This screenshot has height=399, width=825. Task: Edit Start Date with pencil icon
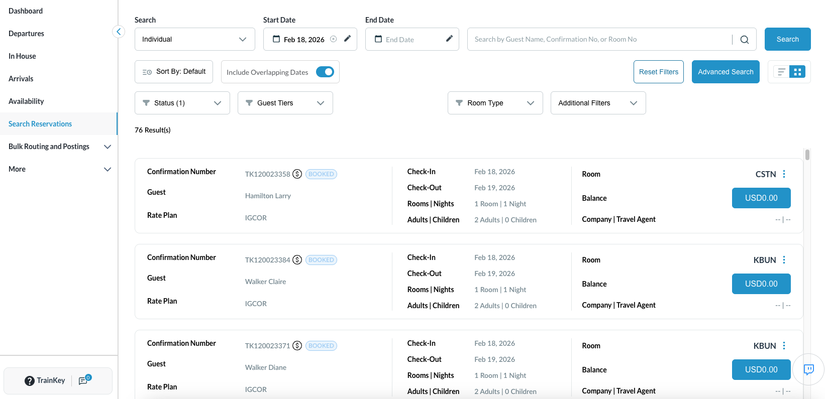click(x=347, y=39)
